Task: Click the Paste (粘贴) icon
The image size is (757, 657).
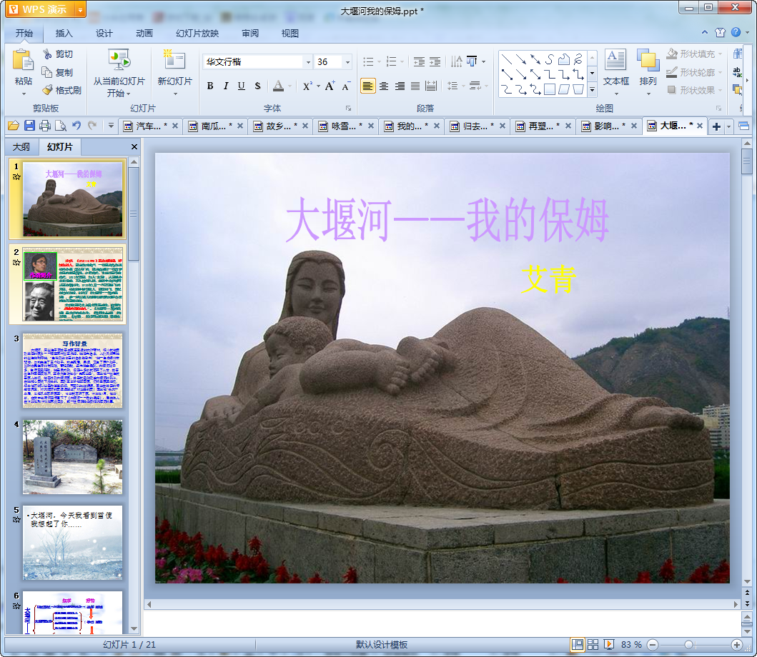Action: [x=23, y=60]
